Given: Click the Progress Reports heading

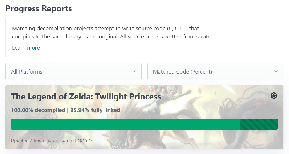Looking at the screenshot, I should tap(39, 8).
